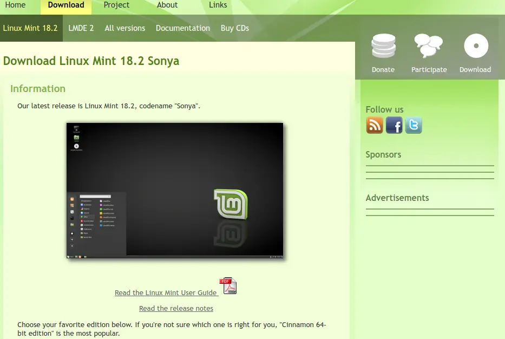
Task: Open Read the release notes link
Action: click(176, 308)
